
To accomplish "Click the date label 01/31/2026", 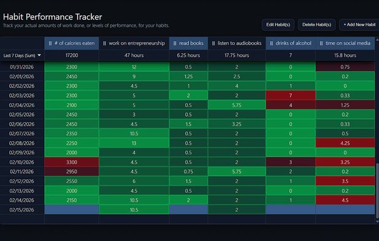I will (x=21, y=67).
